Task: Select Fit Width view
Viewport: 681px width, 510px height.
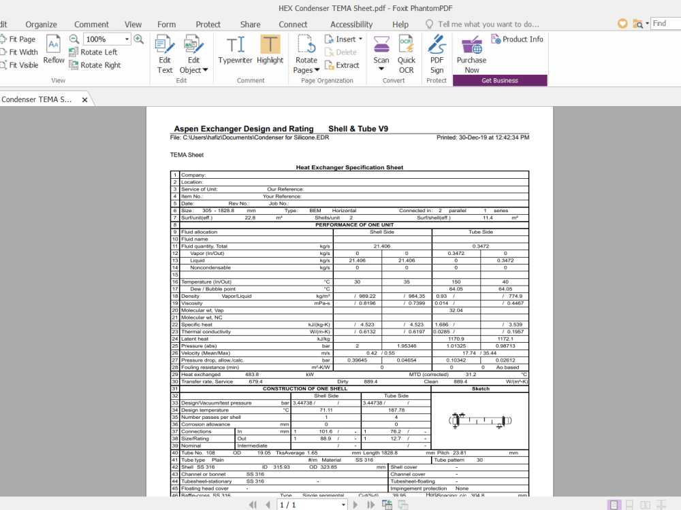Action: [19, 52]
